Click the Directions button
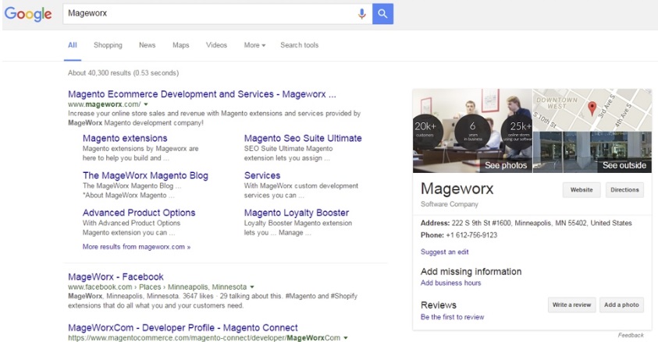Image resolution: width=658 pixels, height=342 pixels. tap(624, 190)
